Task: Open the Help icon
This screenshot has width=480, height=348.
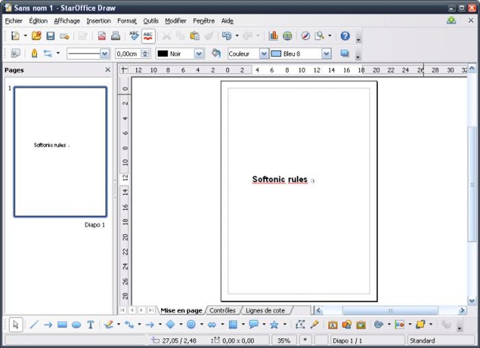Action: (345, 36)
